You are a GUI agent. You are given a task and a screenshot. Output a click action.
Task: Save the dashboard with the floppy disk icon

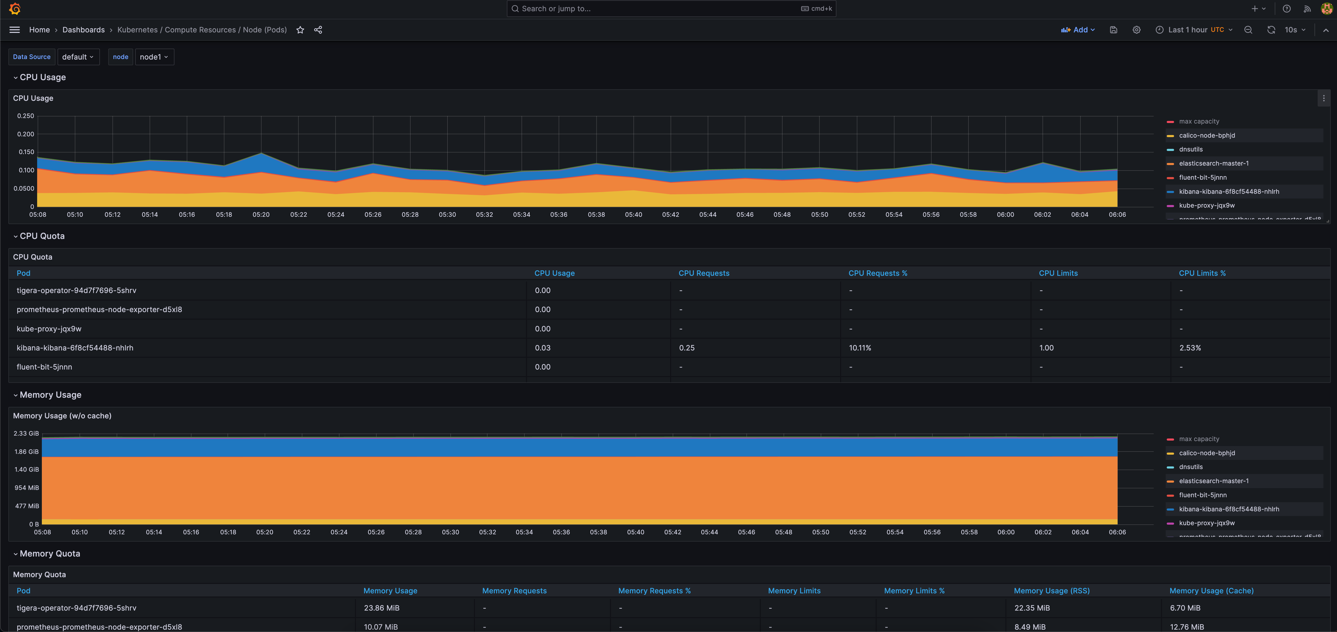[1113, 30]
